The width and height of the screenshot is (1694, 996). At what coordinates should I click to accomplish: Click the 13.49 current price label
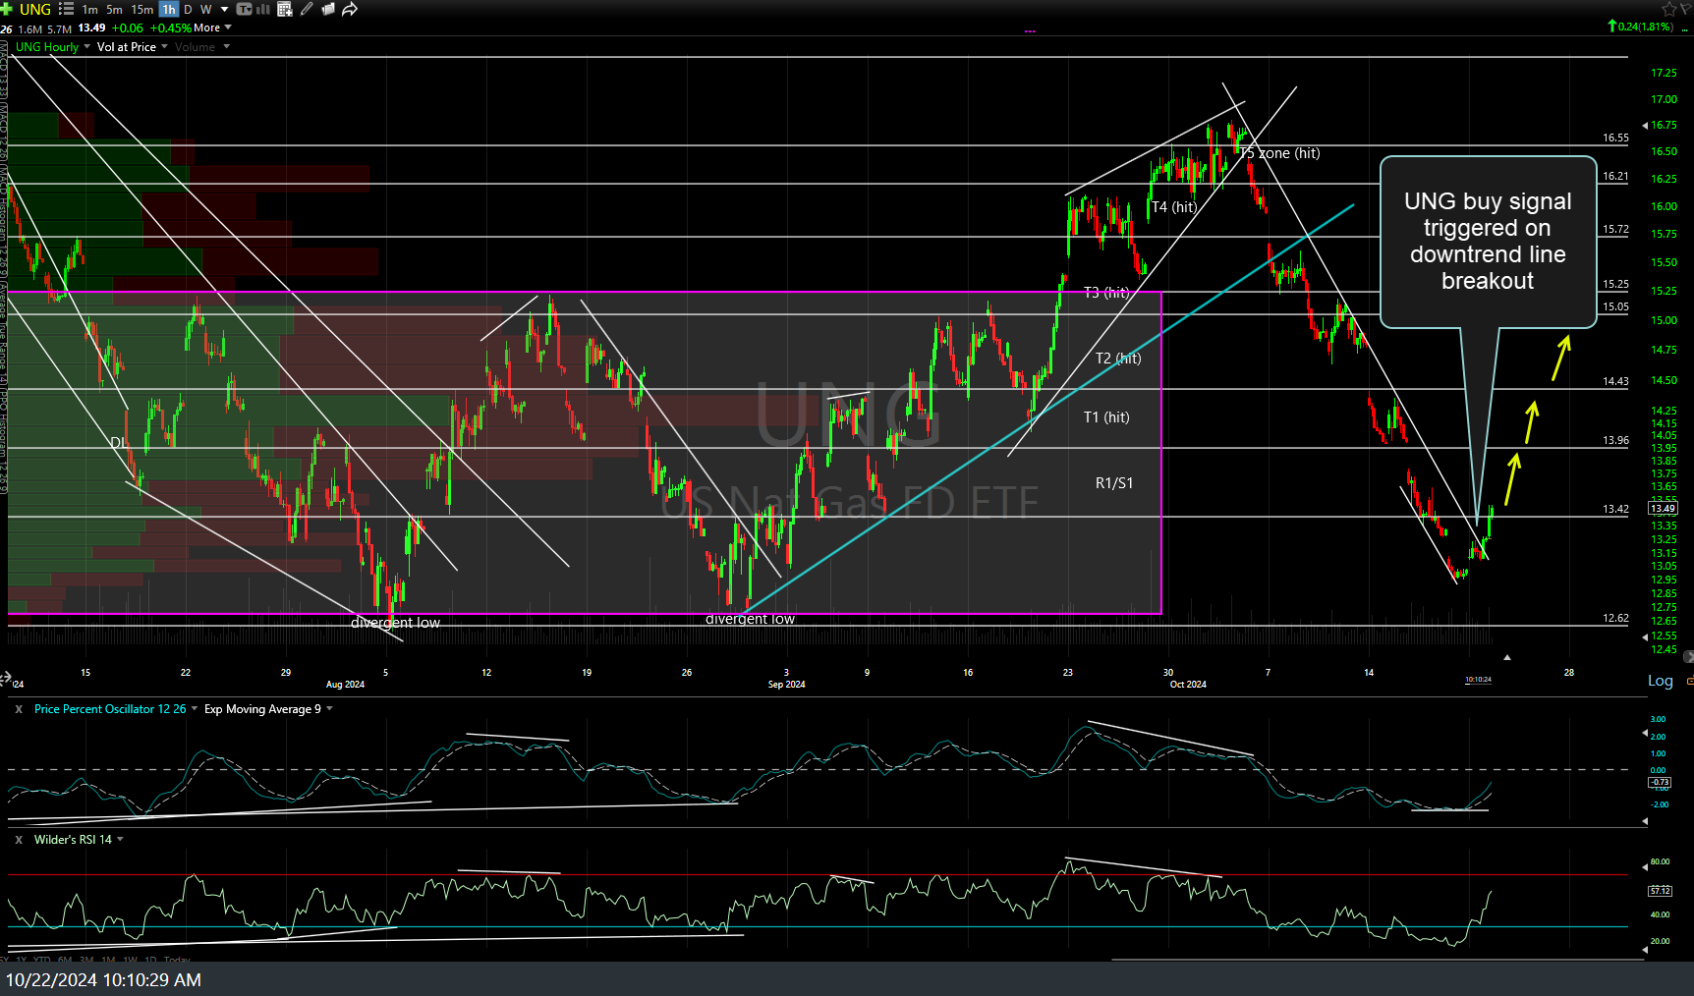[x=1663, y=509]
